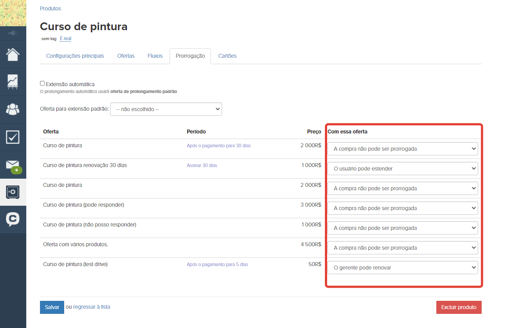
Task: Open dropdown for Curso de pintura (test drive)
Action: (402, 268)
